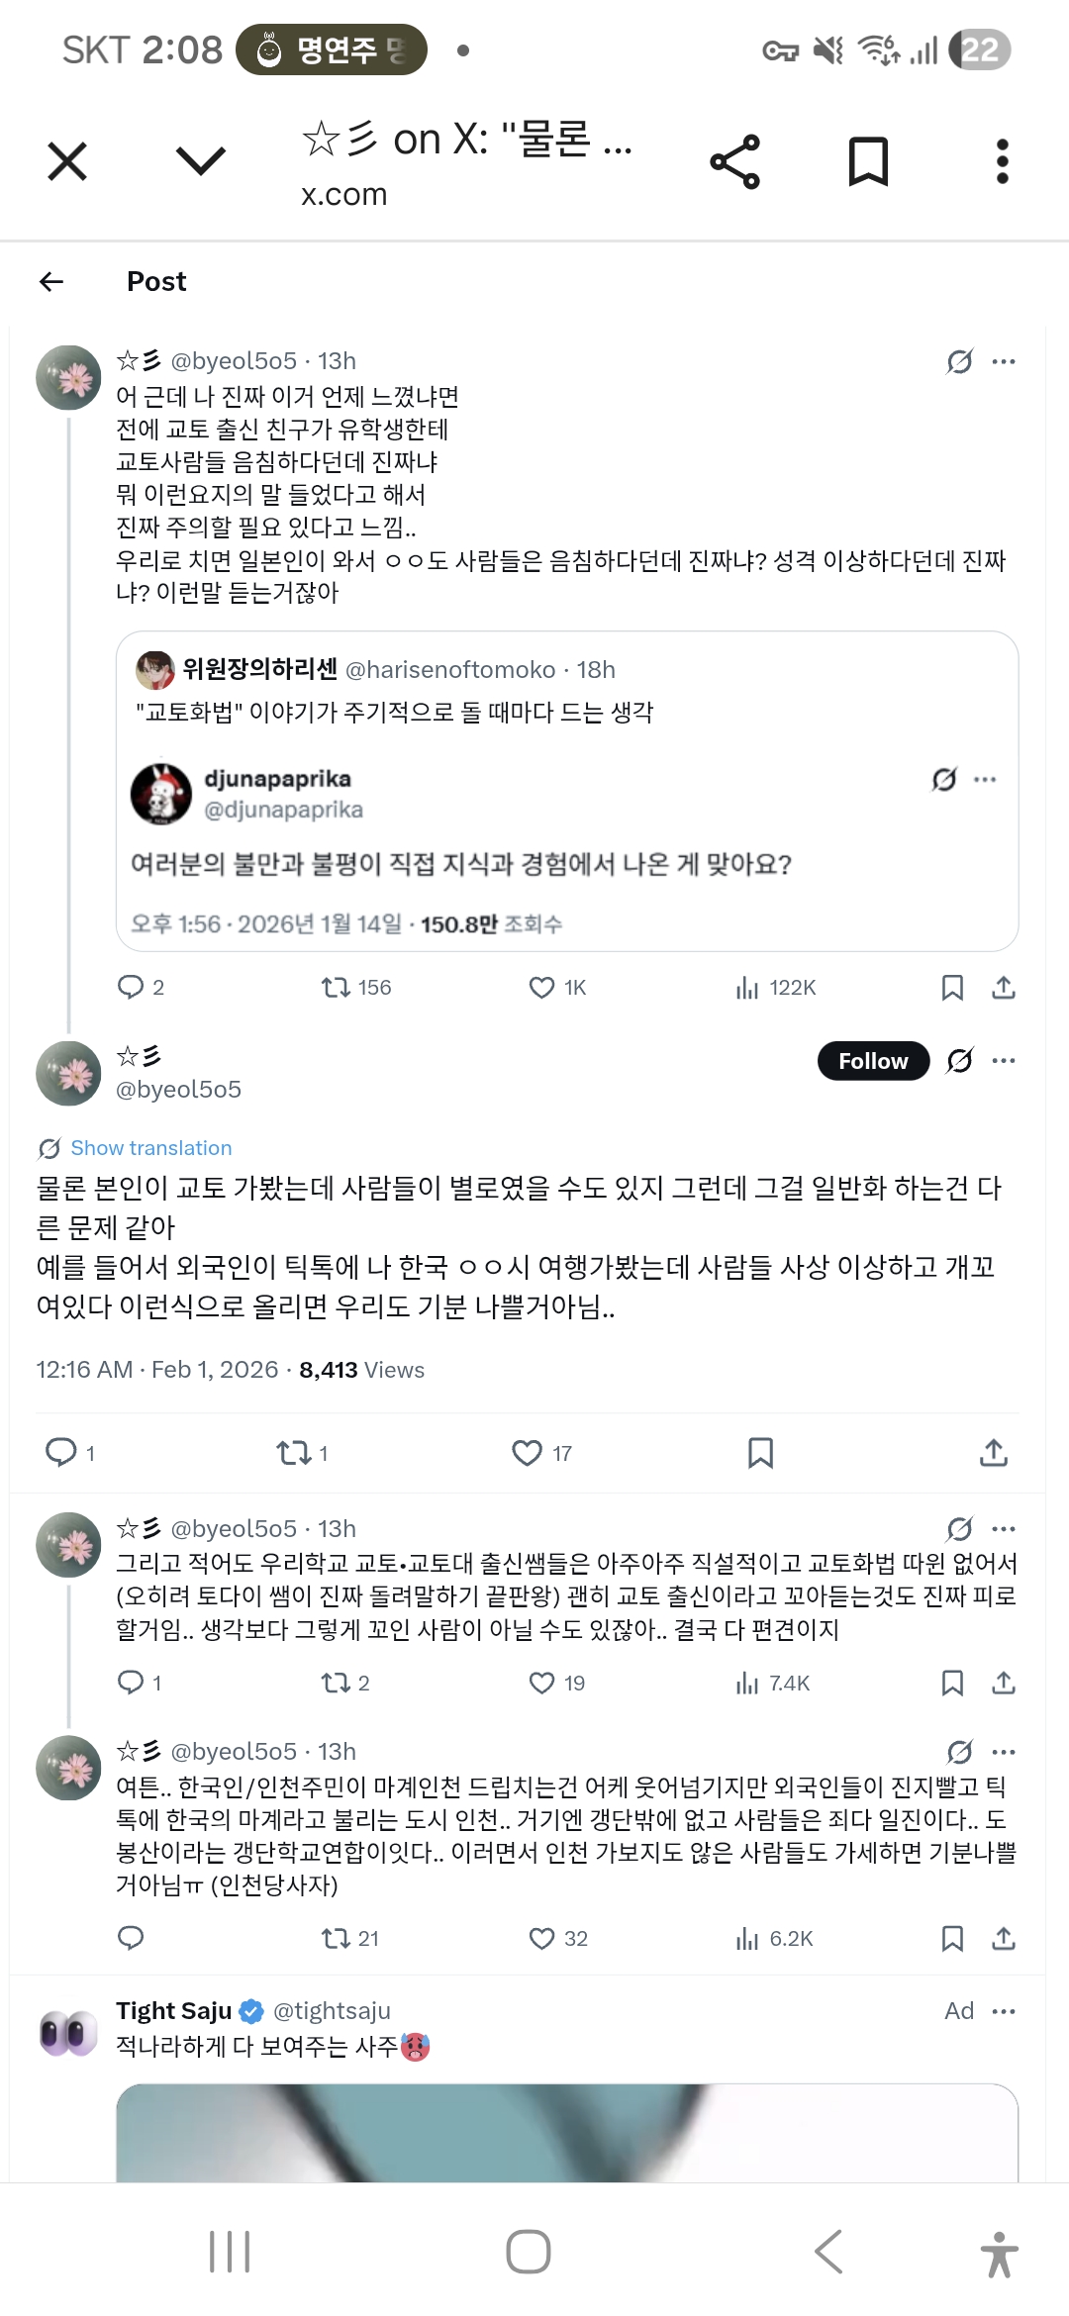This screenshot has width=1069, height=2316.
Task: Tap the Android recent apps button
Action: (x=230, y=2252)
